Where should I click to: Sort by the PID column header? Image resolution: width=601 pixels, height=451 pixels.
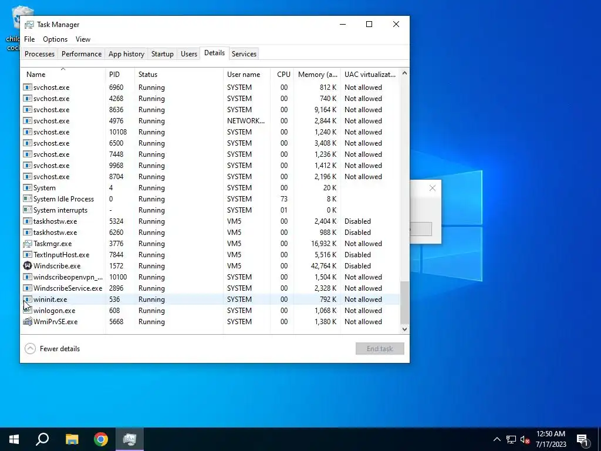pyautogui.click(x=120, y=75)
